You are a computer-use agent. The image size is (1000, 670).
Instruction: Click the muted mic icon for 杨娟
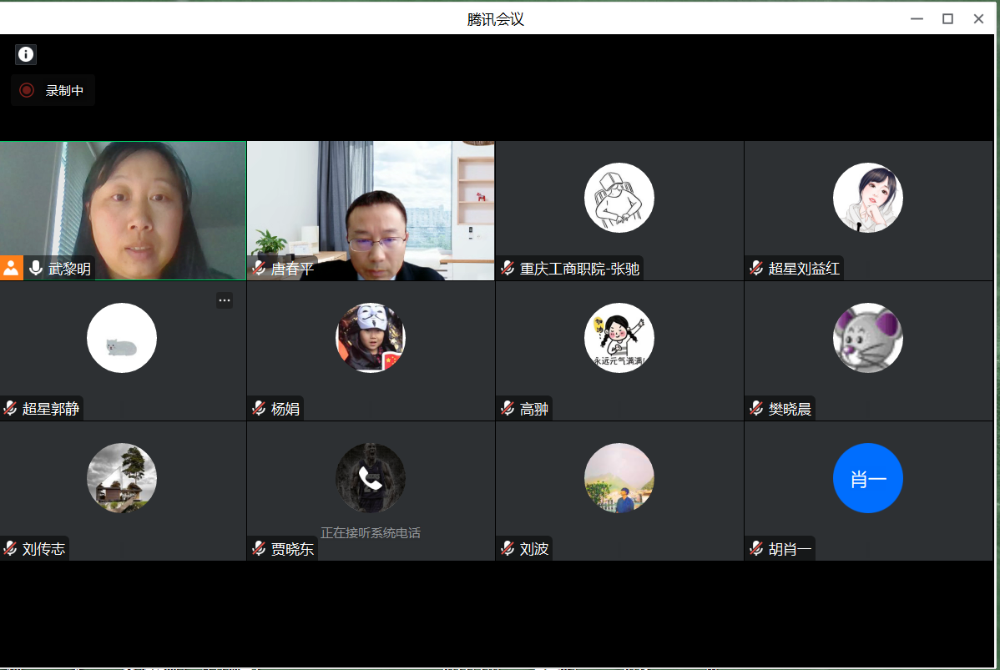coord(259,409)
